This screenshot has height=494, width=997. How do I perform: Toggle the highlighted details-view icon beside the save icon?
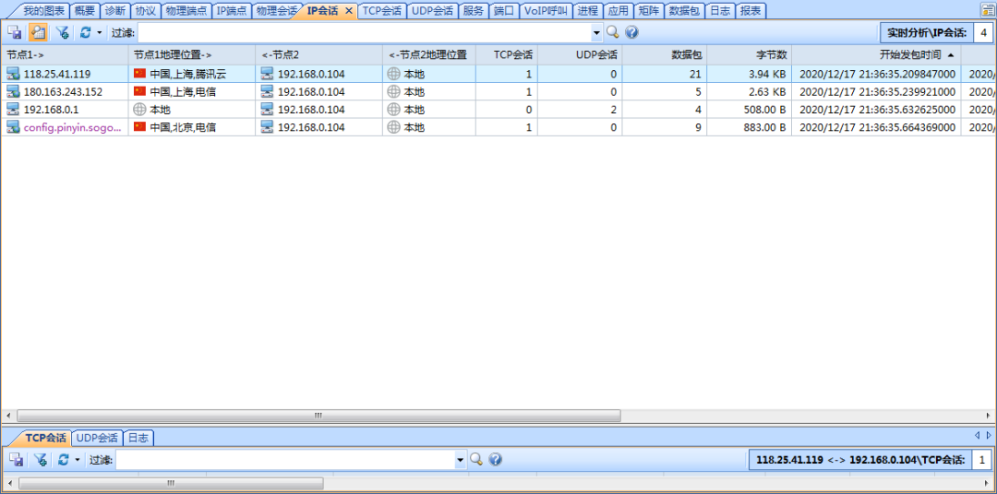click(38, 32)
